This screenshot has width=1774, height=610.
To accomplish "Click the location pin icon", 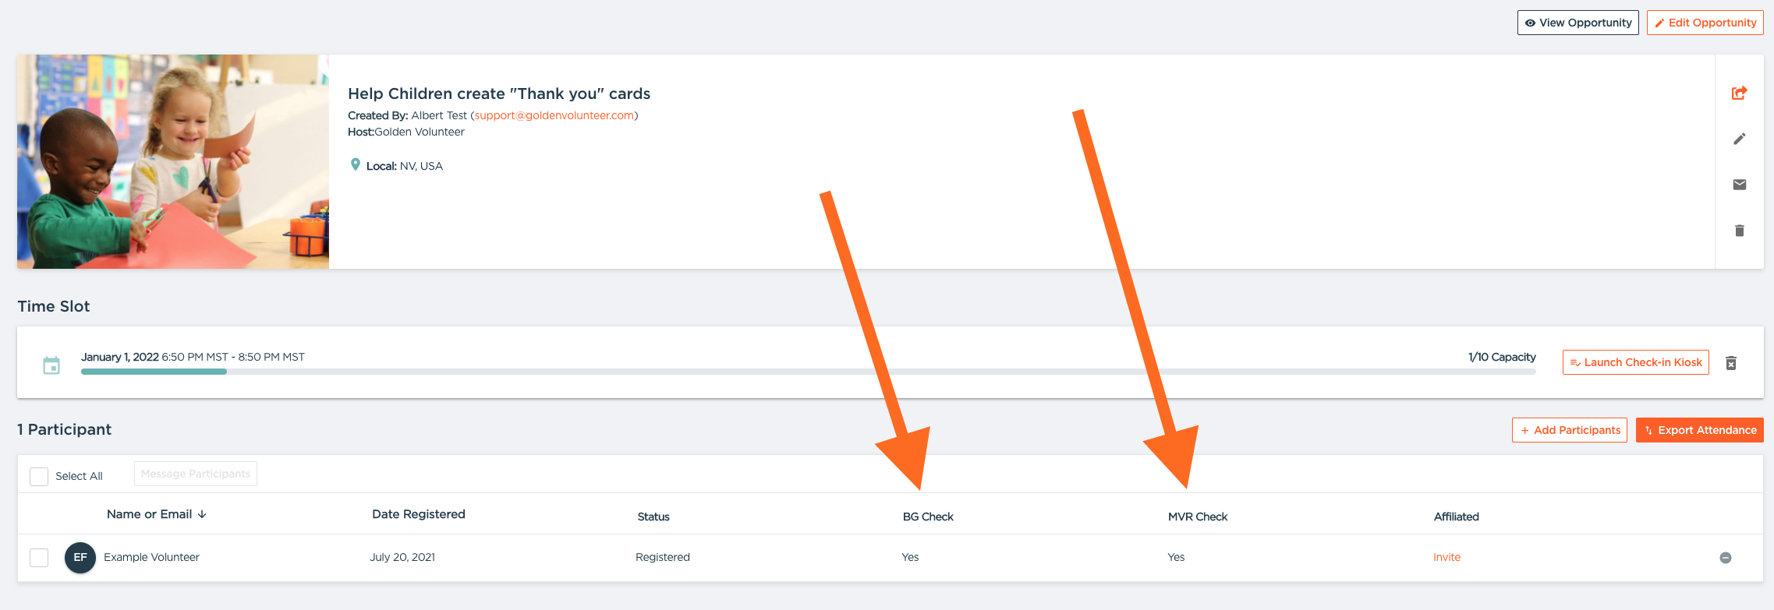I will tap(356, 165).
